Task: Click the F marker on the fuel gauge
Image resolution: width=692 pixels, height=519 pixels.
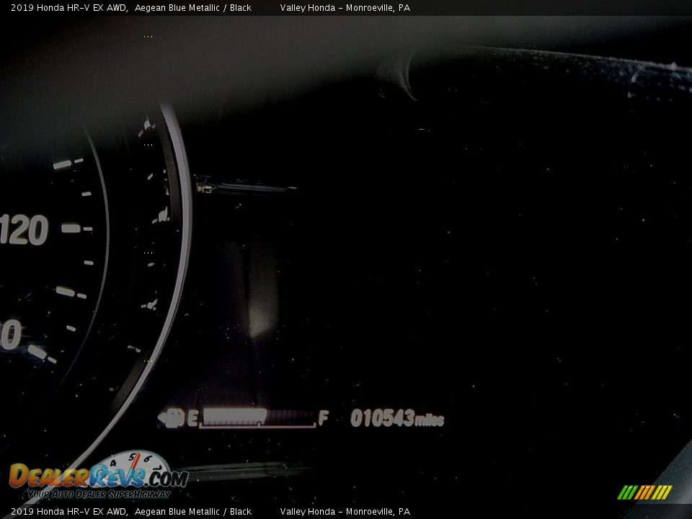Action: 323,417
